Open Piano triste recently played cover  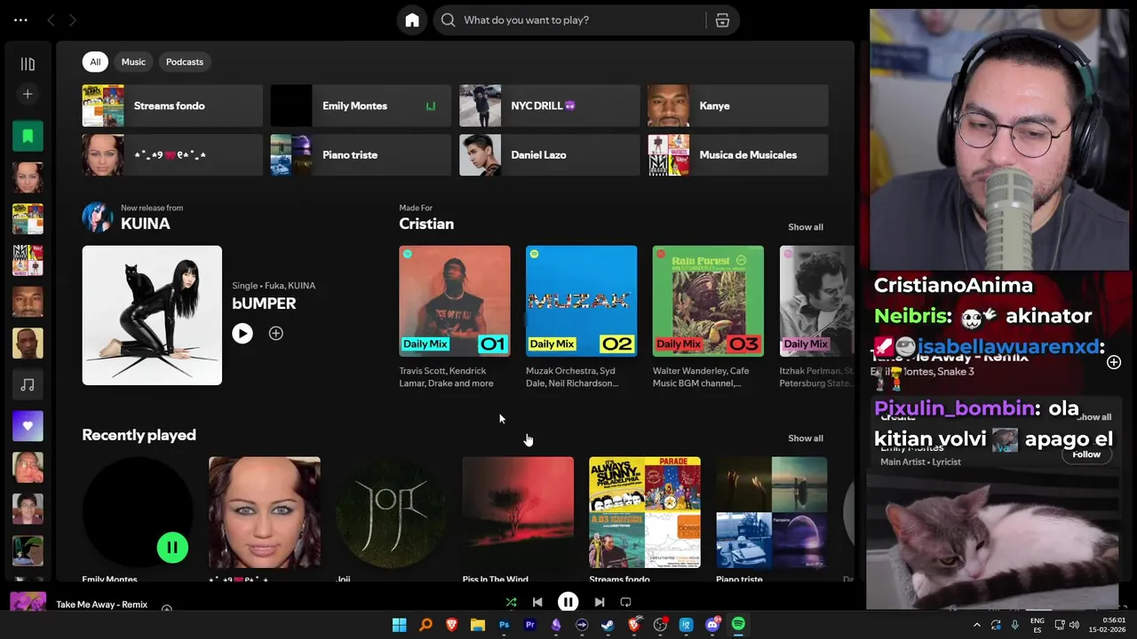pyautogui.click(x=771, y=512)
